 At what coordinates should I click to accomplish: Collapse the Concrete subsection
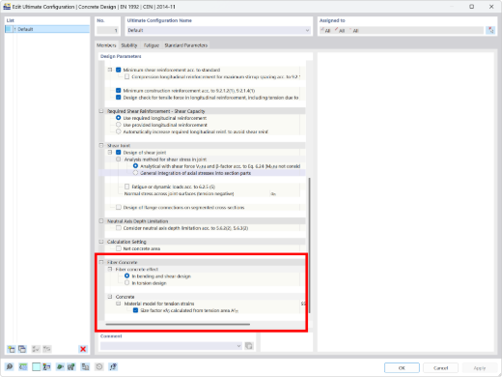tap(110, 297)
